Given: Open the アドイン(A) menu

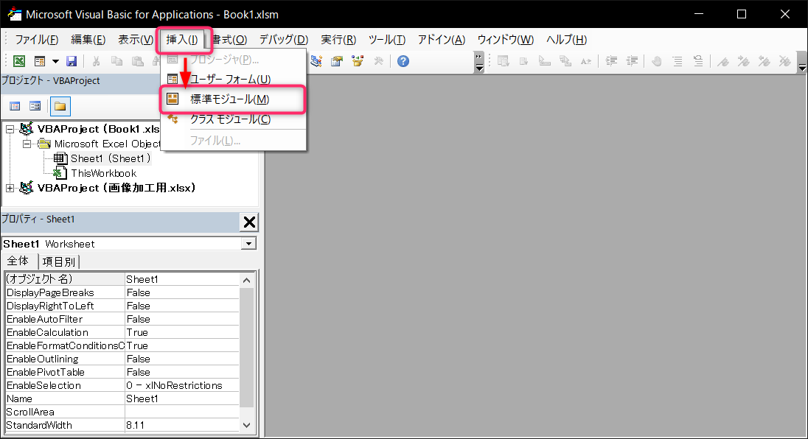Looking at the screenshot, I should click(442, 40).
